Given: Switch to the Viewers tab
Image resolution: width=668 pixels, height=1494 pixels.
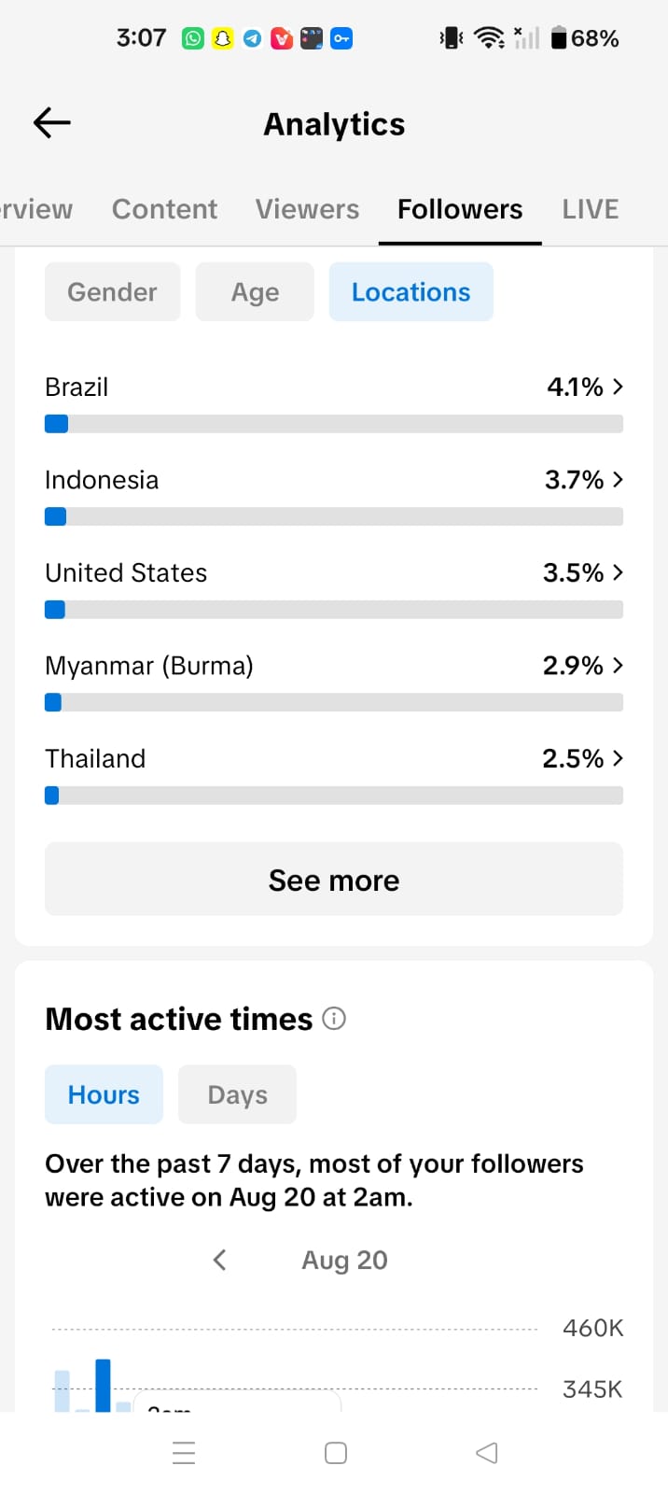Looking at the screenshot, I should (x=307, y=209).
